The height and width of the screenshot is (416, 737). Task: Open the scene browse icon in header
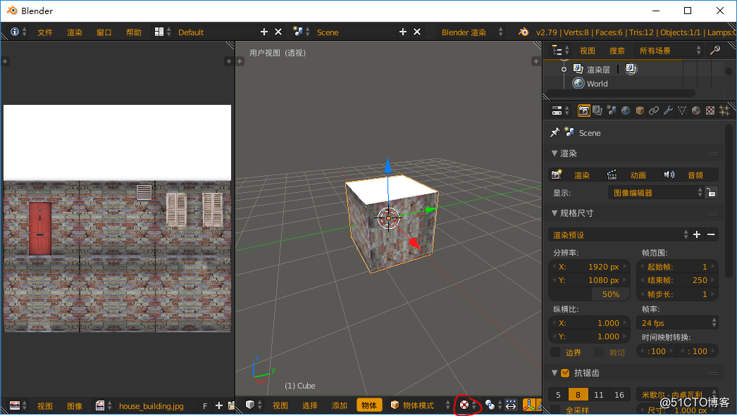click(301, 32)
